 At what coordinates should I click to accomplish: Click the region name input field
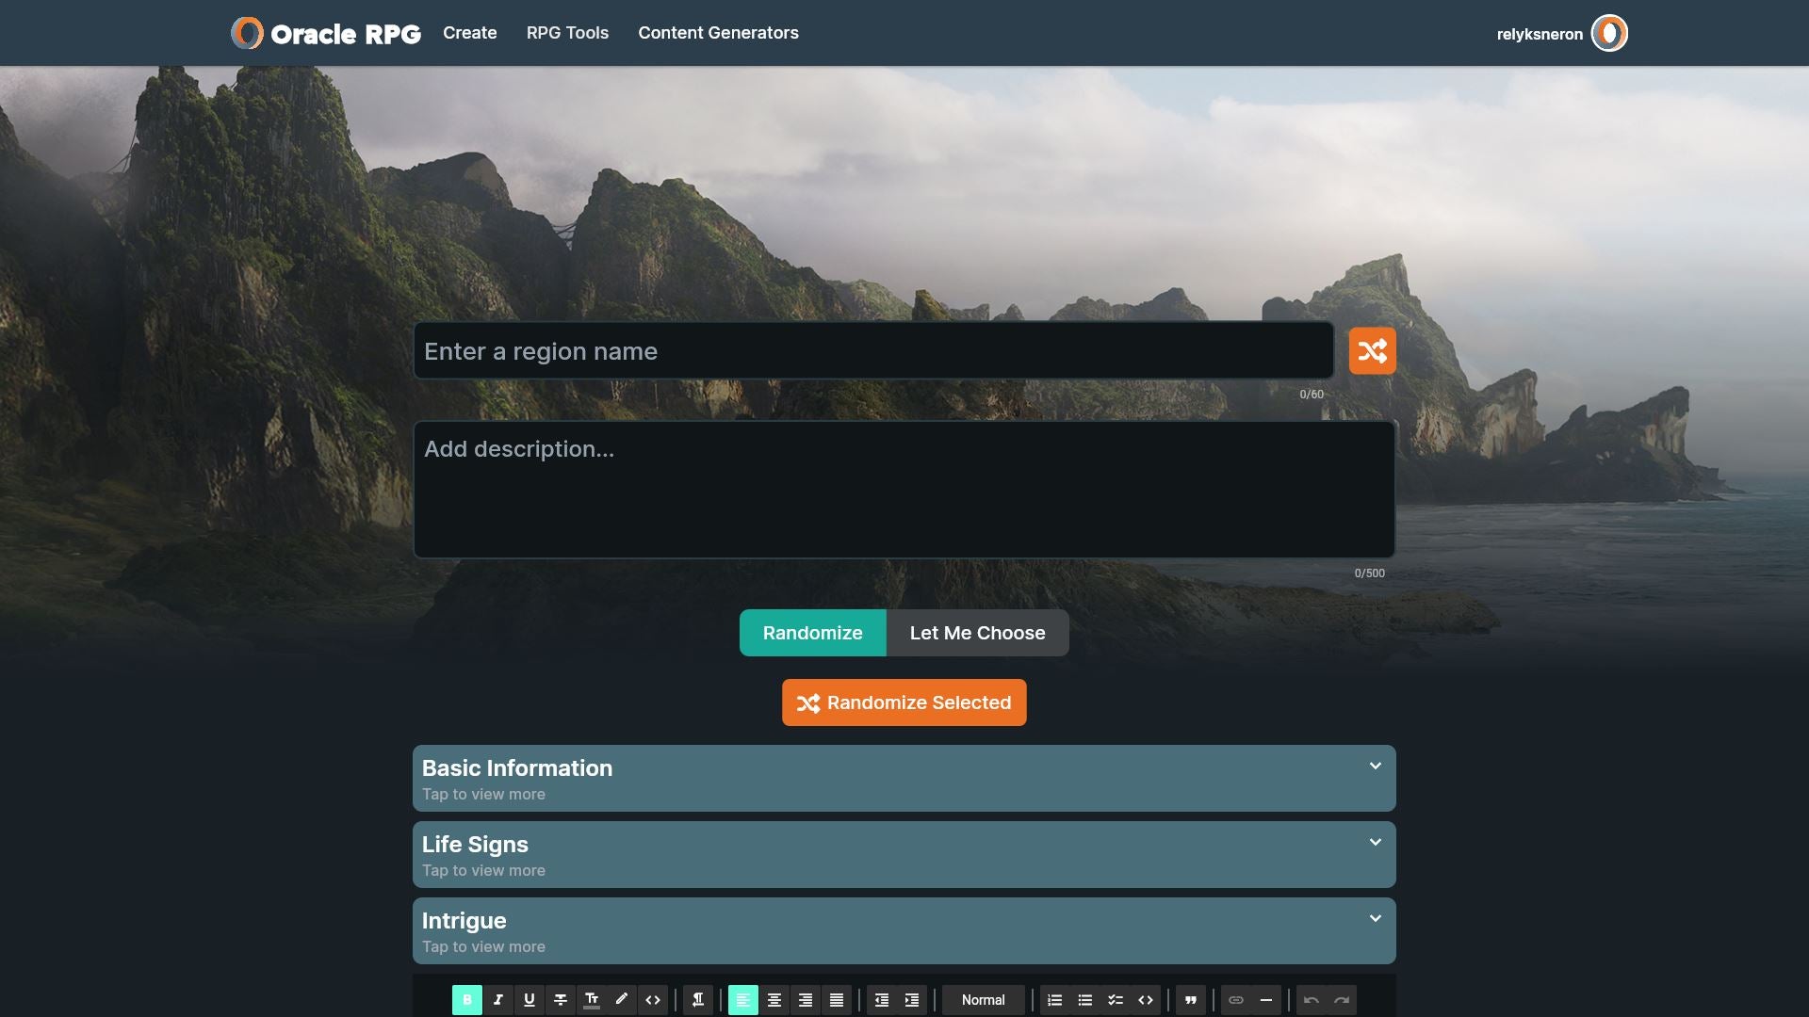[872, 351]
